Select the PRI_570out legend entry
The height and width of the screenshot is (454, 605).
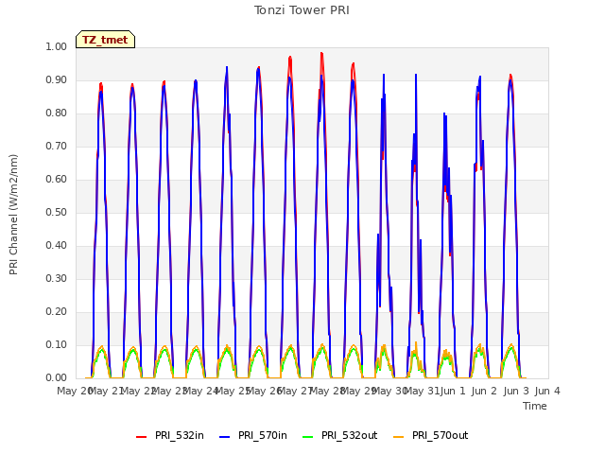click(431, 436)
